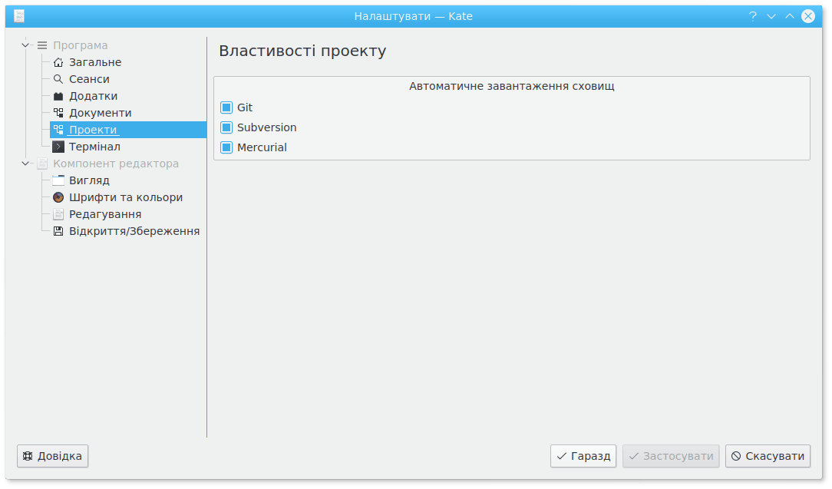The image size is (832, 489).
Task: Click the floppy disk icon beside Відкриття/Збереження
Action: (58, 231)
